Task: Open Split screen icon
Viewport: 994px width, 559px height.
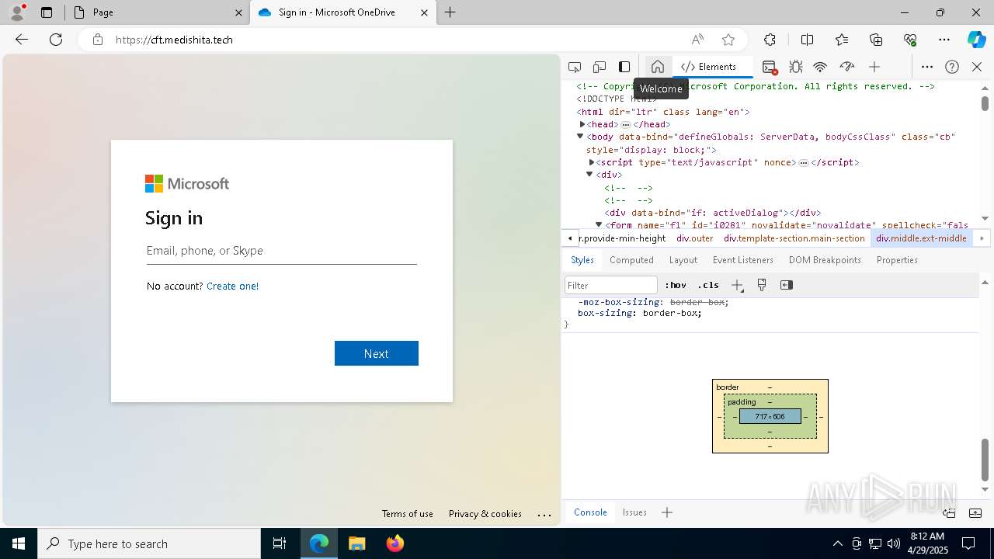Action: [807, 40]
